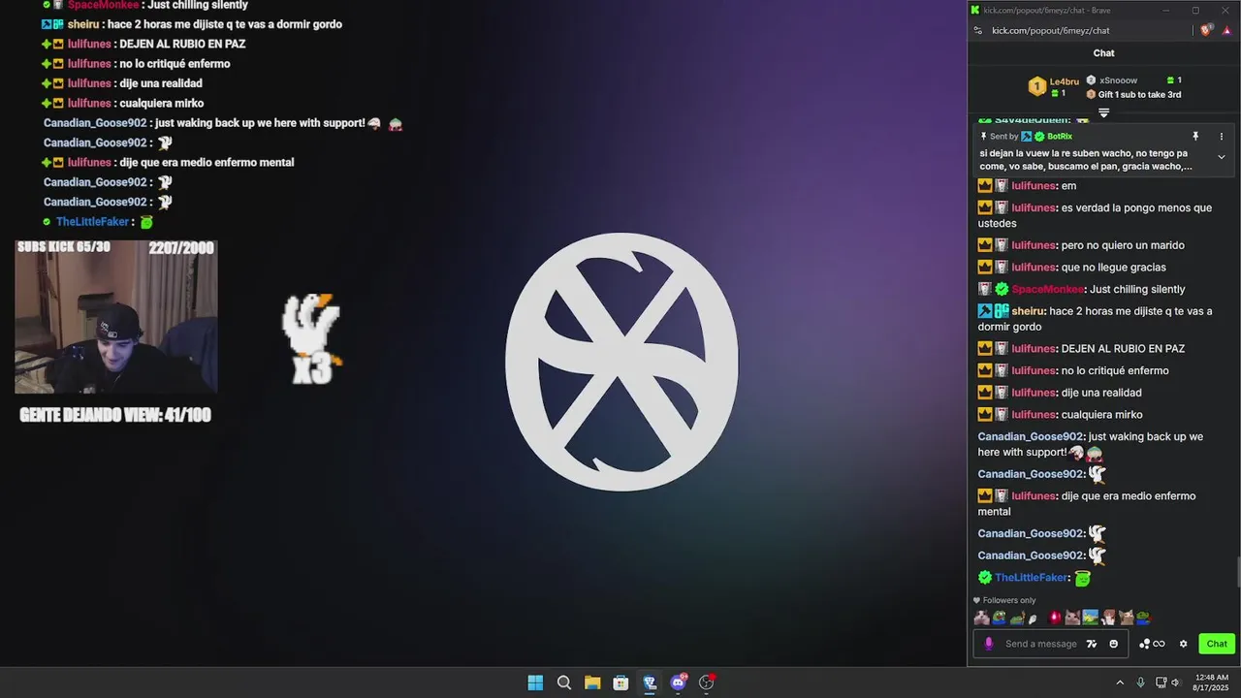Image resolution: width=1241 pixels, height=698 pixels.
Task: Select the first Pepe frog quick emote
Action: click(1000, 618)
